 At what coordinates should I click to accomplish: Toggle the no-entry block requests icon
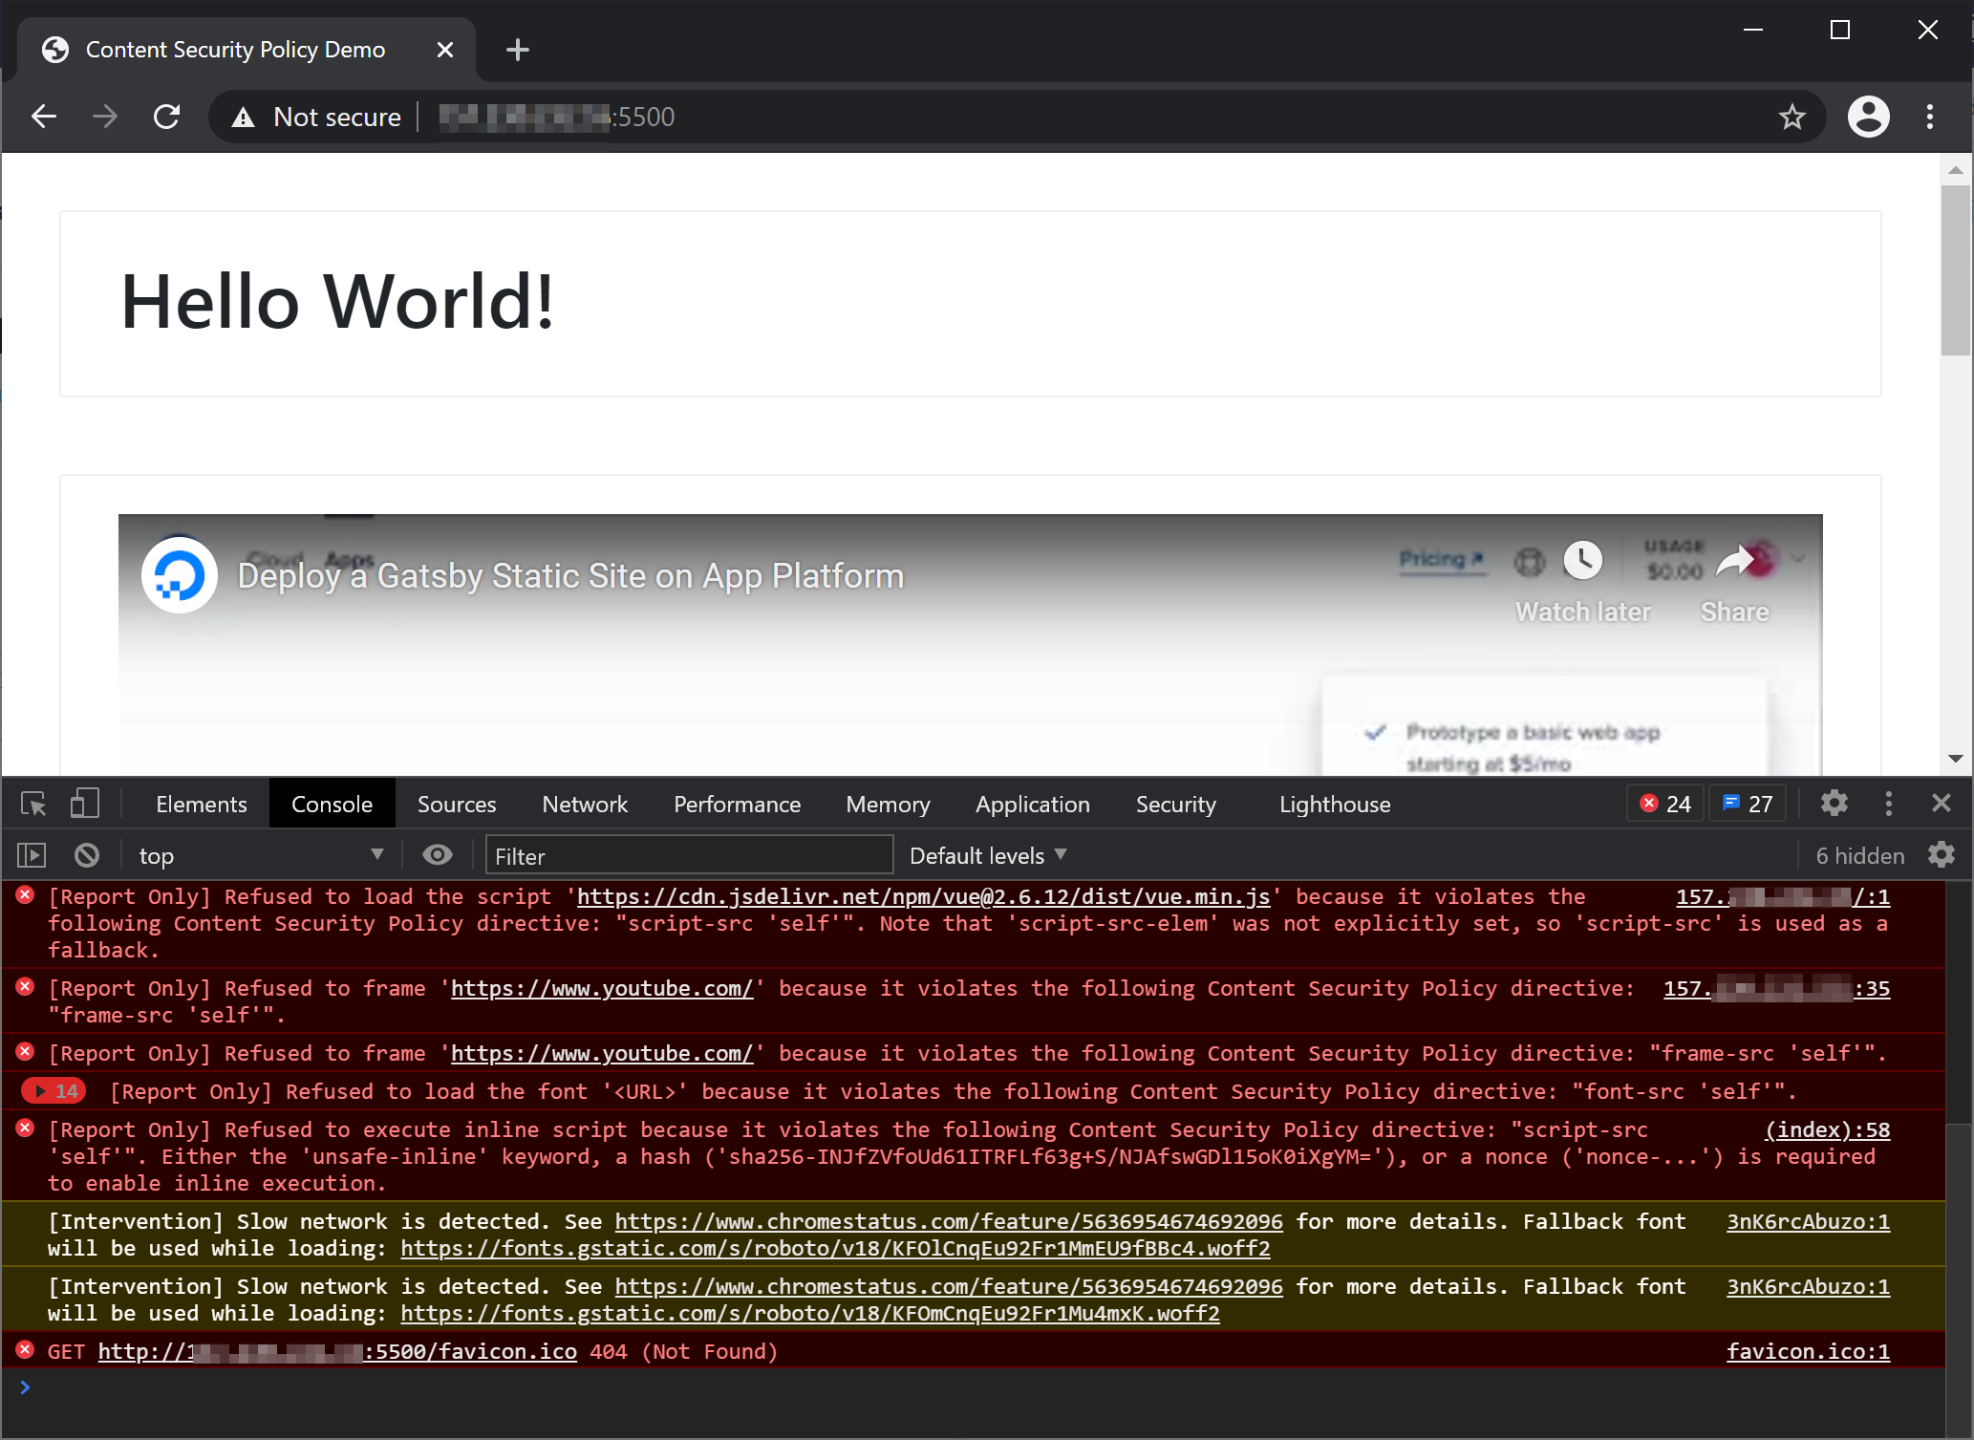click(89, 856)
